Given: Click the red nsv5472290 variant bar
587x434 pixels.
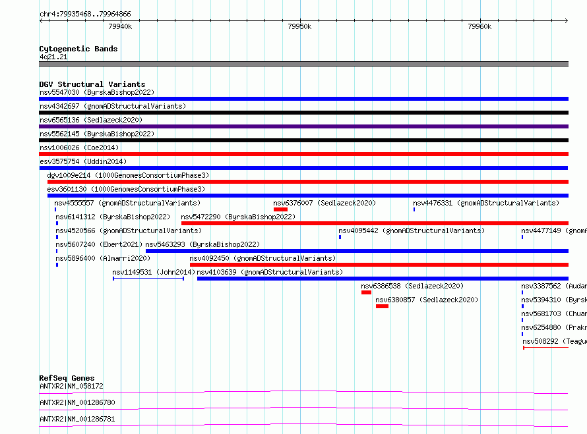Looking at the screenshot, I should [x=375, y=223].
